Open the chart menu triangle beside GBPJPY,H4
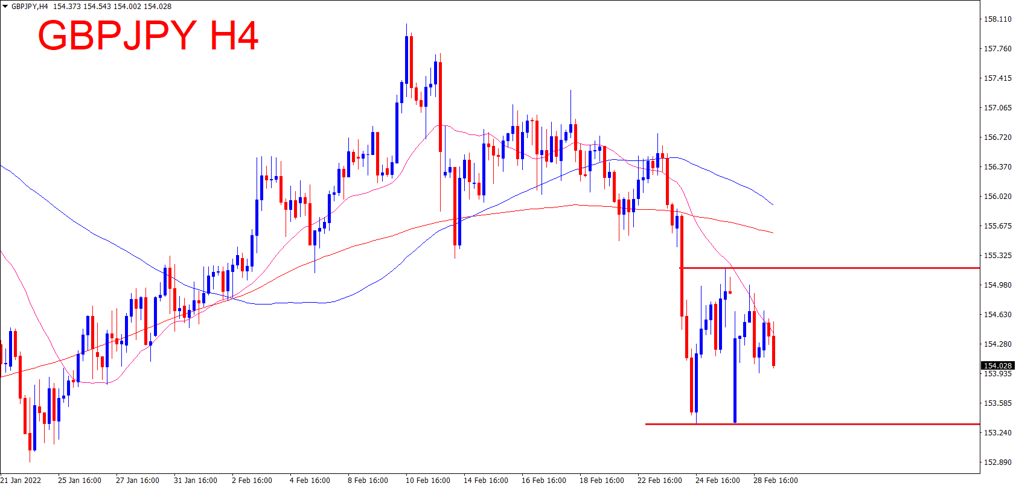Screen dimensions: 1016x486 5,7
